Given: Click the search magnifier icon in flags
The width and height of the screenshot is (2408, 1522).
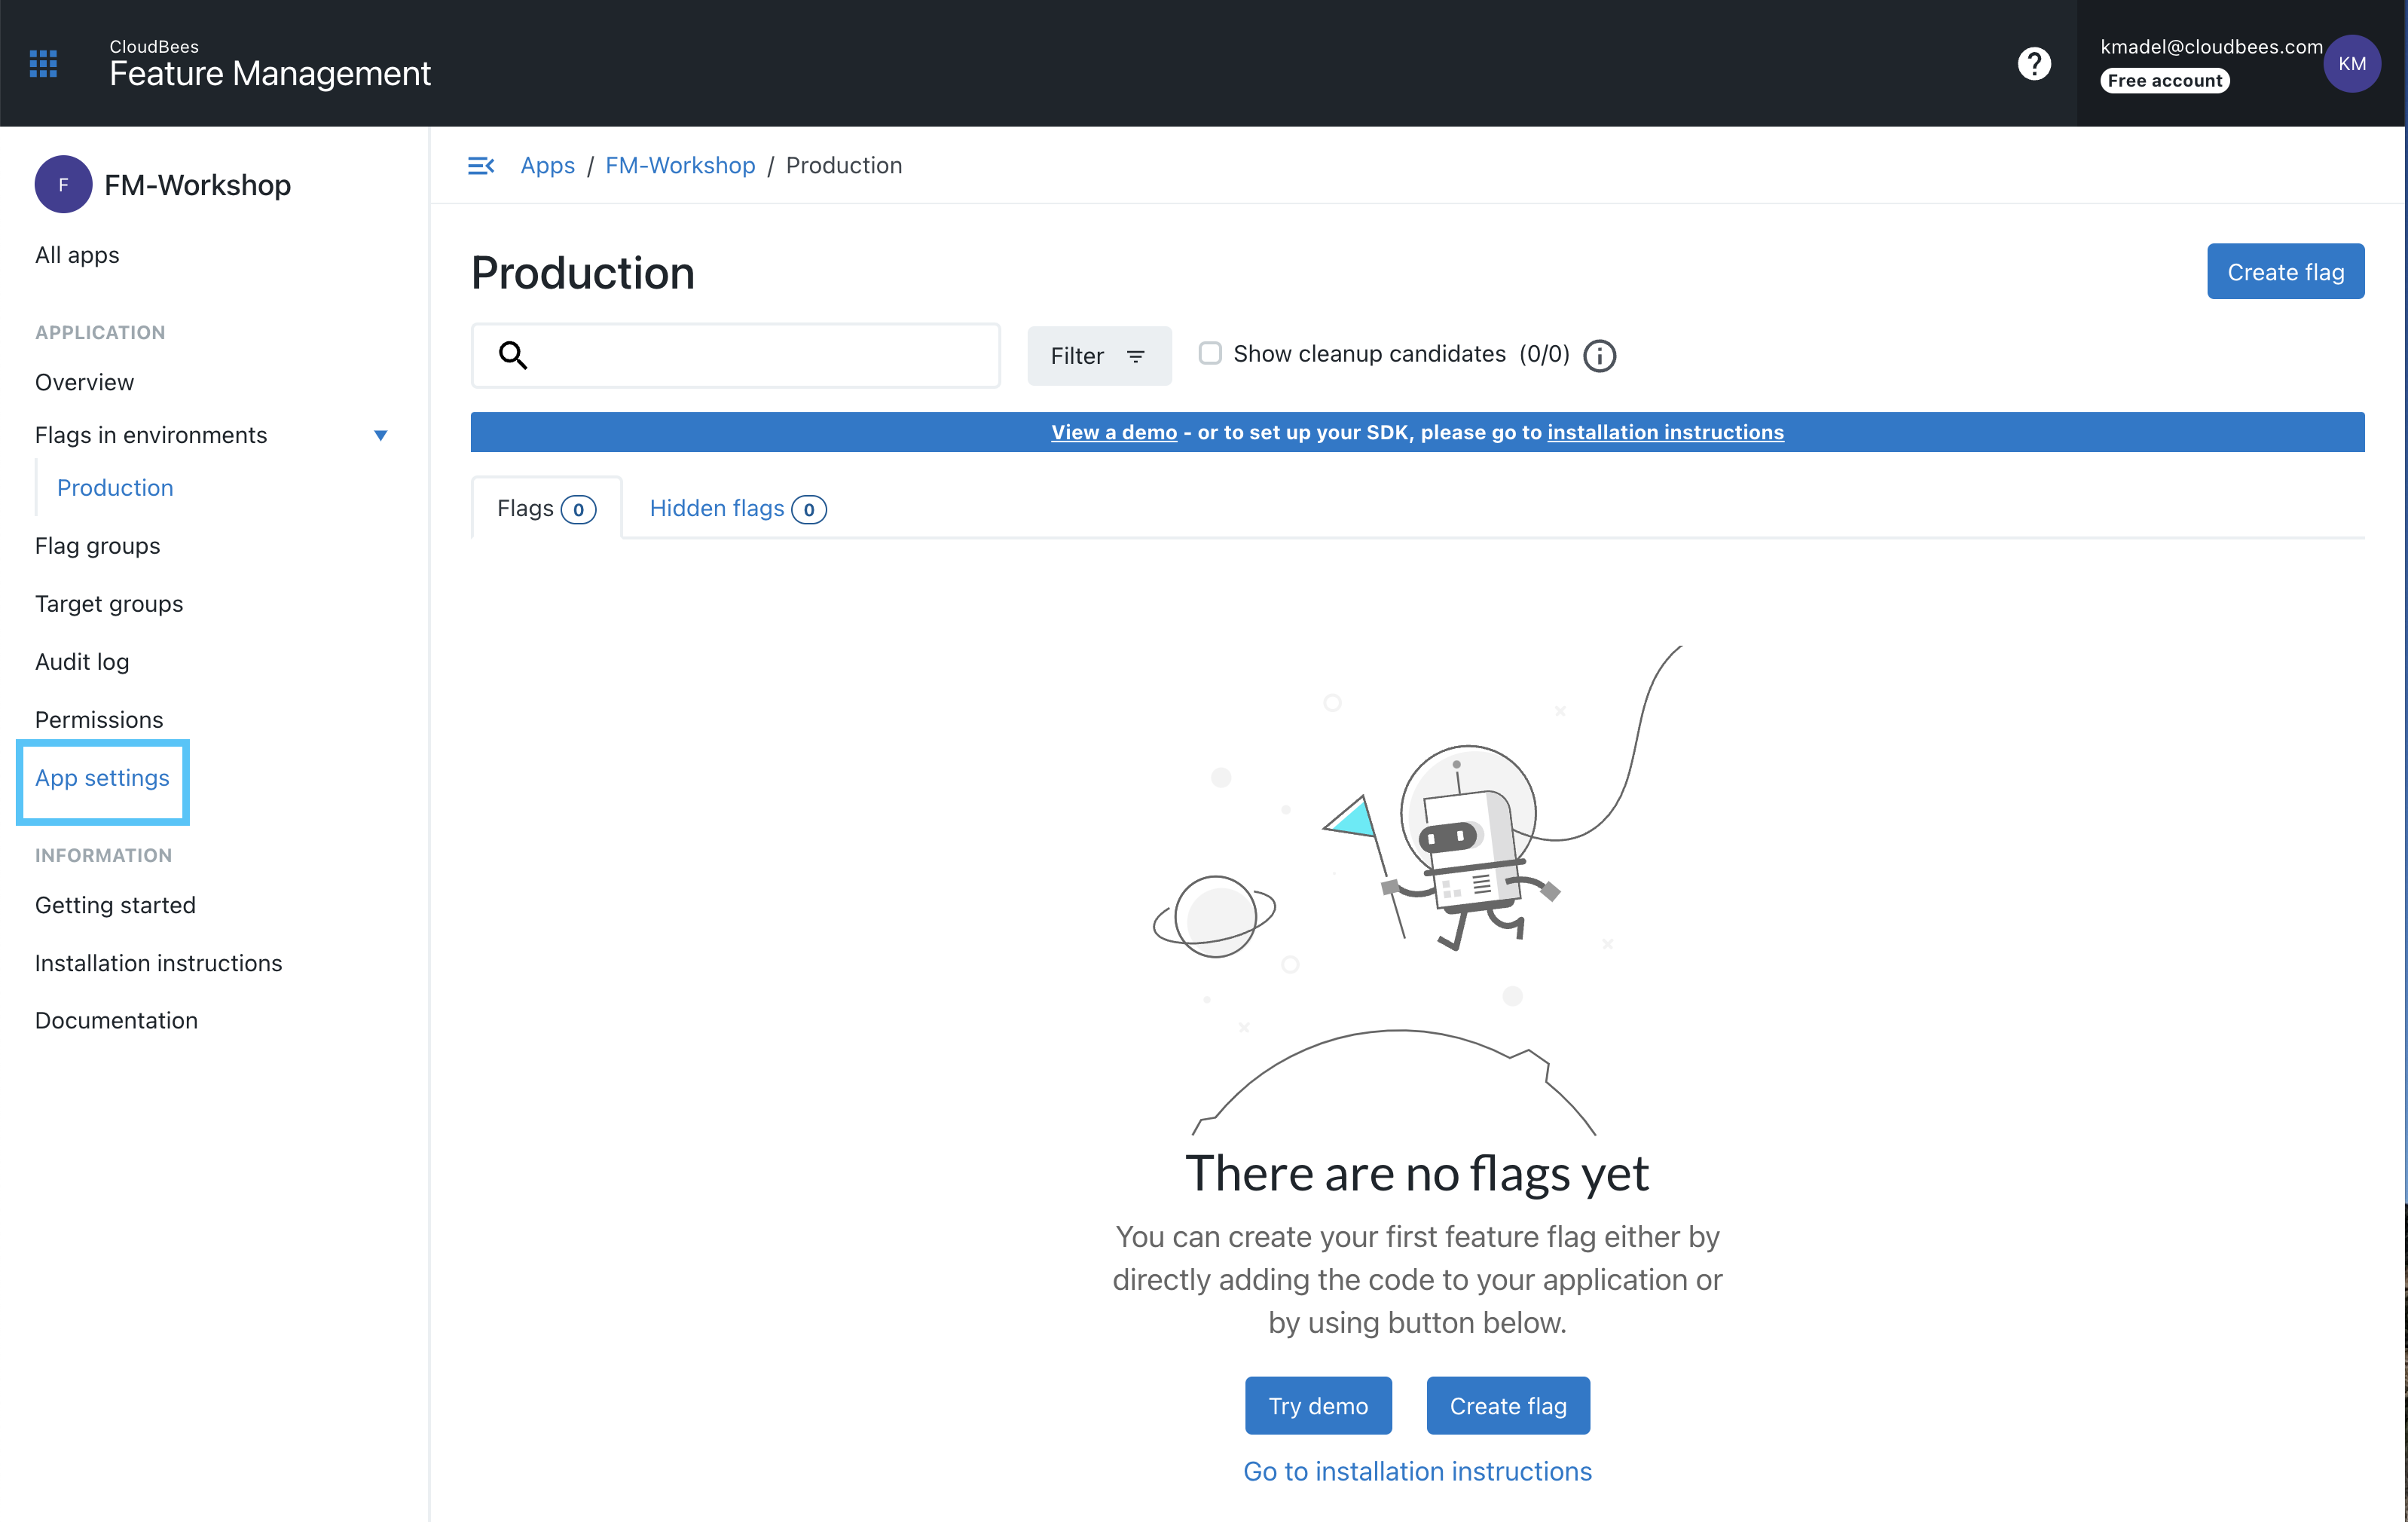Looking at the screenshot, I should click(515, 356).
